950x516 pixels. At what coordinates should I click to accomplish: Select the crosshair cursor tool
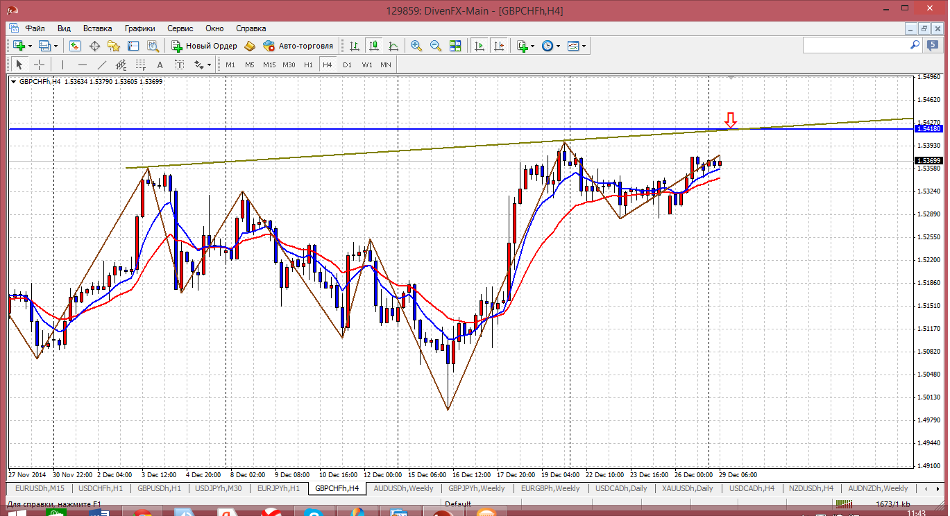pyautogui.click(x=40, y=64)
